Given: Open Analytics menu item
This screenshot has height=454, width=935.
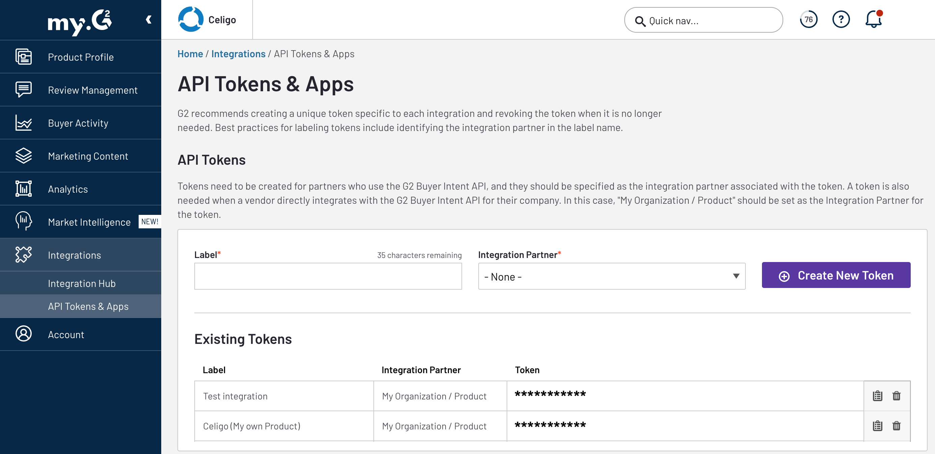Looking at the screenshot, I should (81, 189).
